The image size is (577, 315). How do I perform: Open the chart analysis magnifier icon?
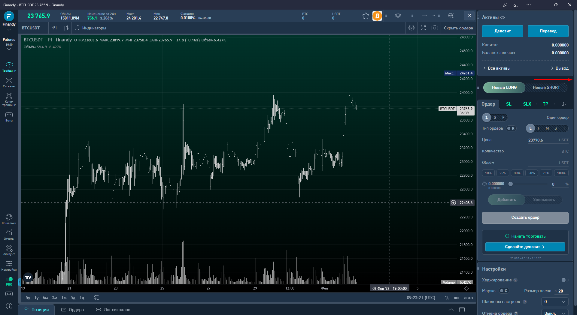[451, 16]
